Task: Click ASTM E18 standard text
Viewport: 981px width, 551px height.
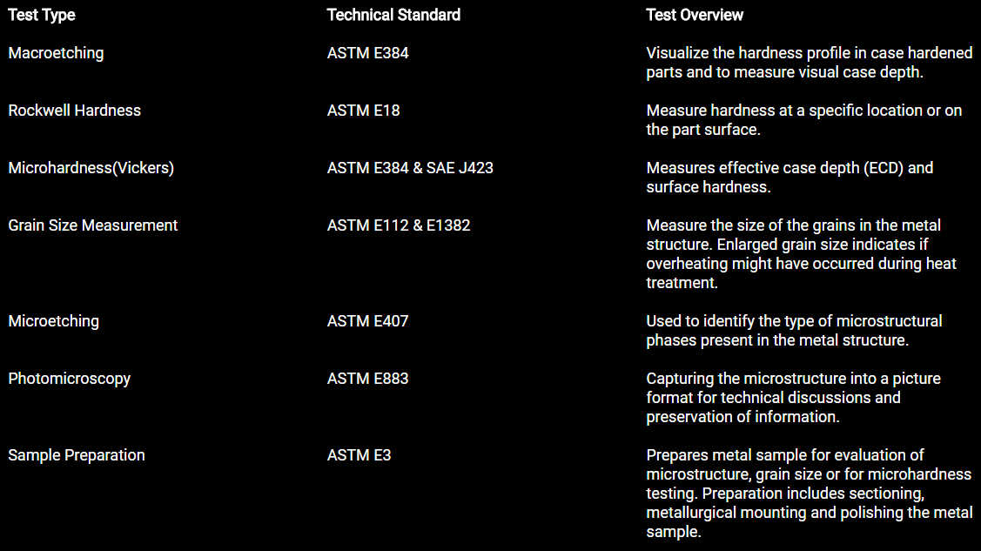Action: [363, 111]
